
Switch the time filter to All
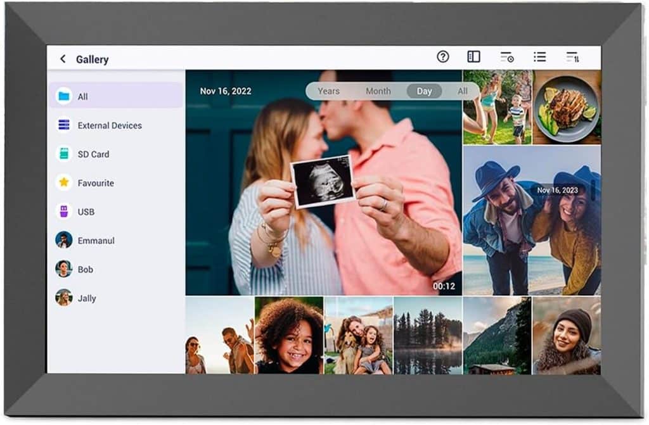pyautogui.click(x=462, y=91)
